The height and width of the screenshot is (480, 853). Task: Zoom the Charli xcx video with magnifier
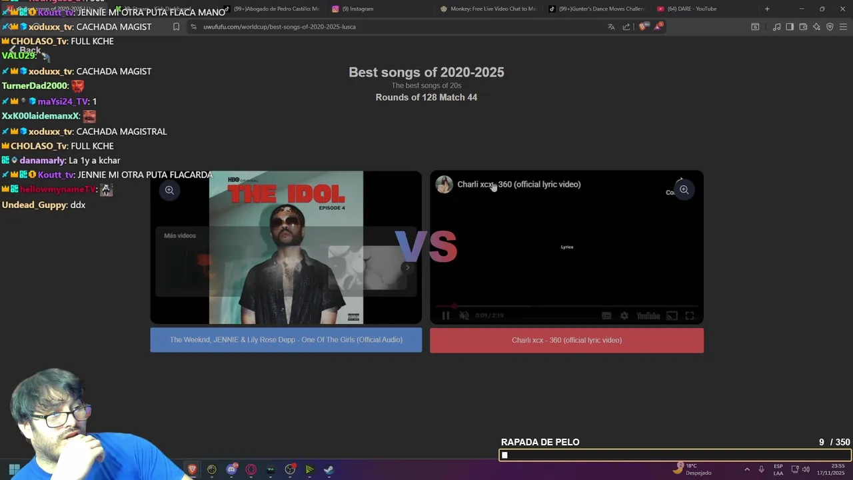coord(684,190)
